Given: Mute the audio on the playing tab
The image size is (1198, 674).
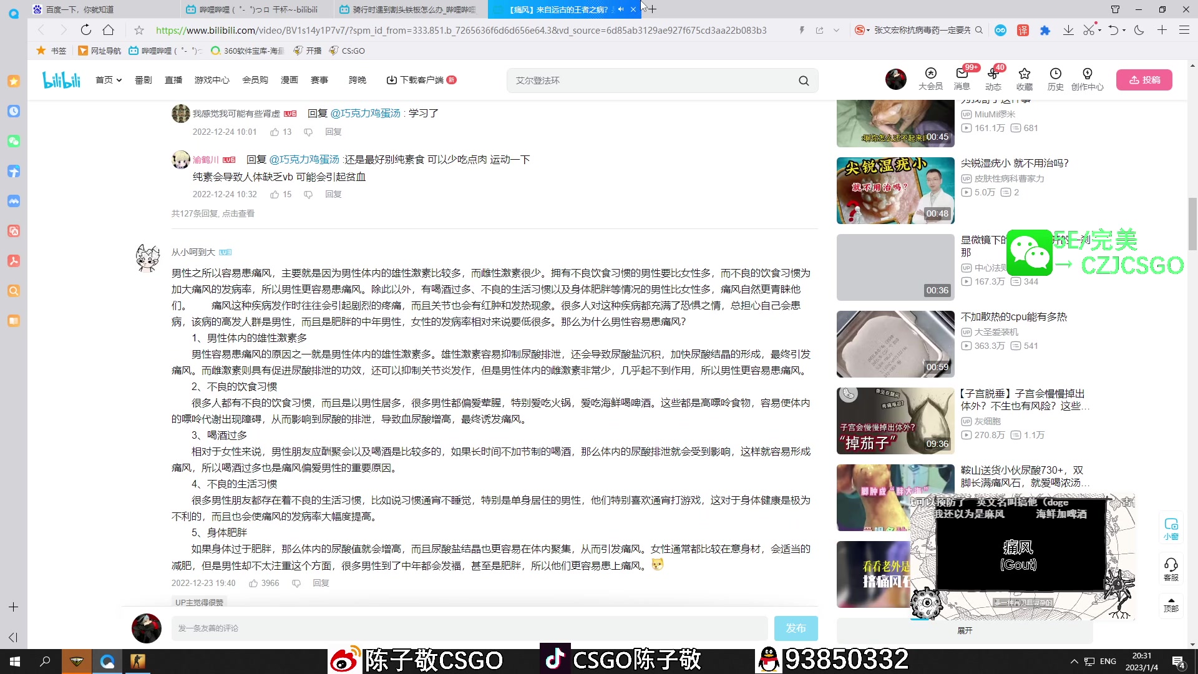Looking at the screenshot, I should click(621, 9).
